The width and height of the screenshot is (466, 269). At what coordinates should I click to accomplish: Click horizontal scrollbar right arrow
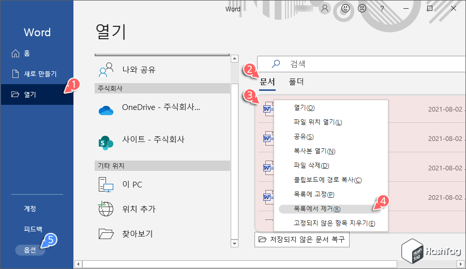click(460, 264)
